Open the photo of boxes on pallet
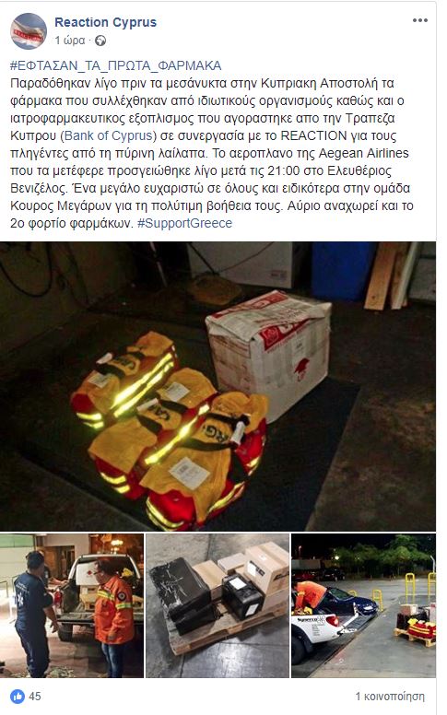Screen dimensions: 447x715 tap(218, 605)
